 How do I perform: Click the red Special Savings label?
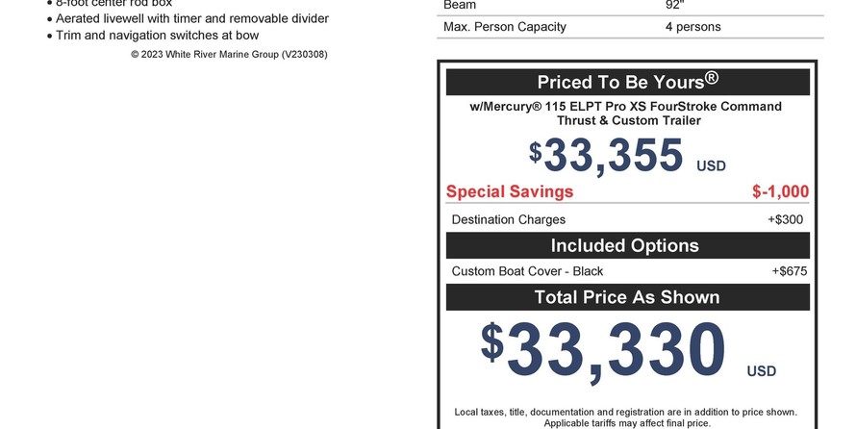point(510,191)
